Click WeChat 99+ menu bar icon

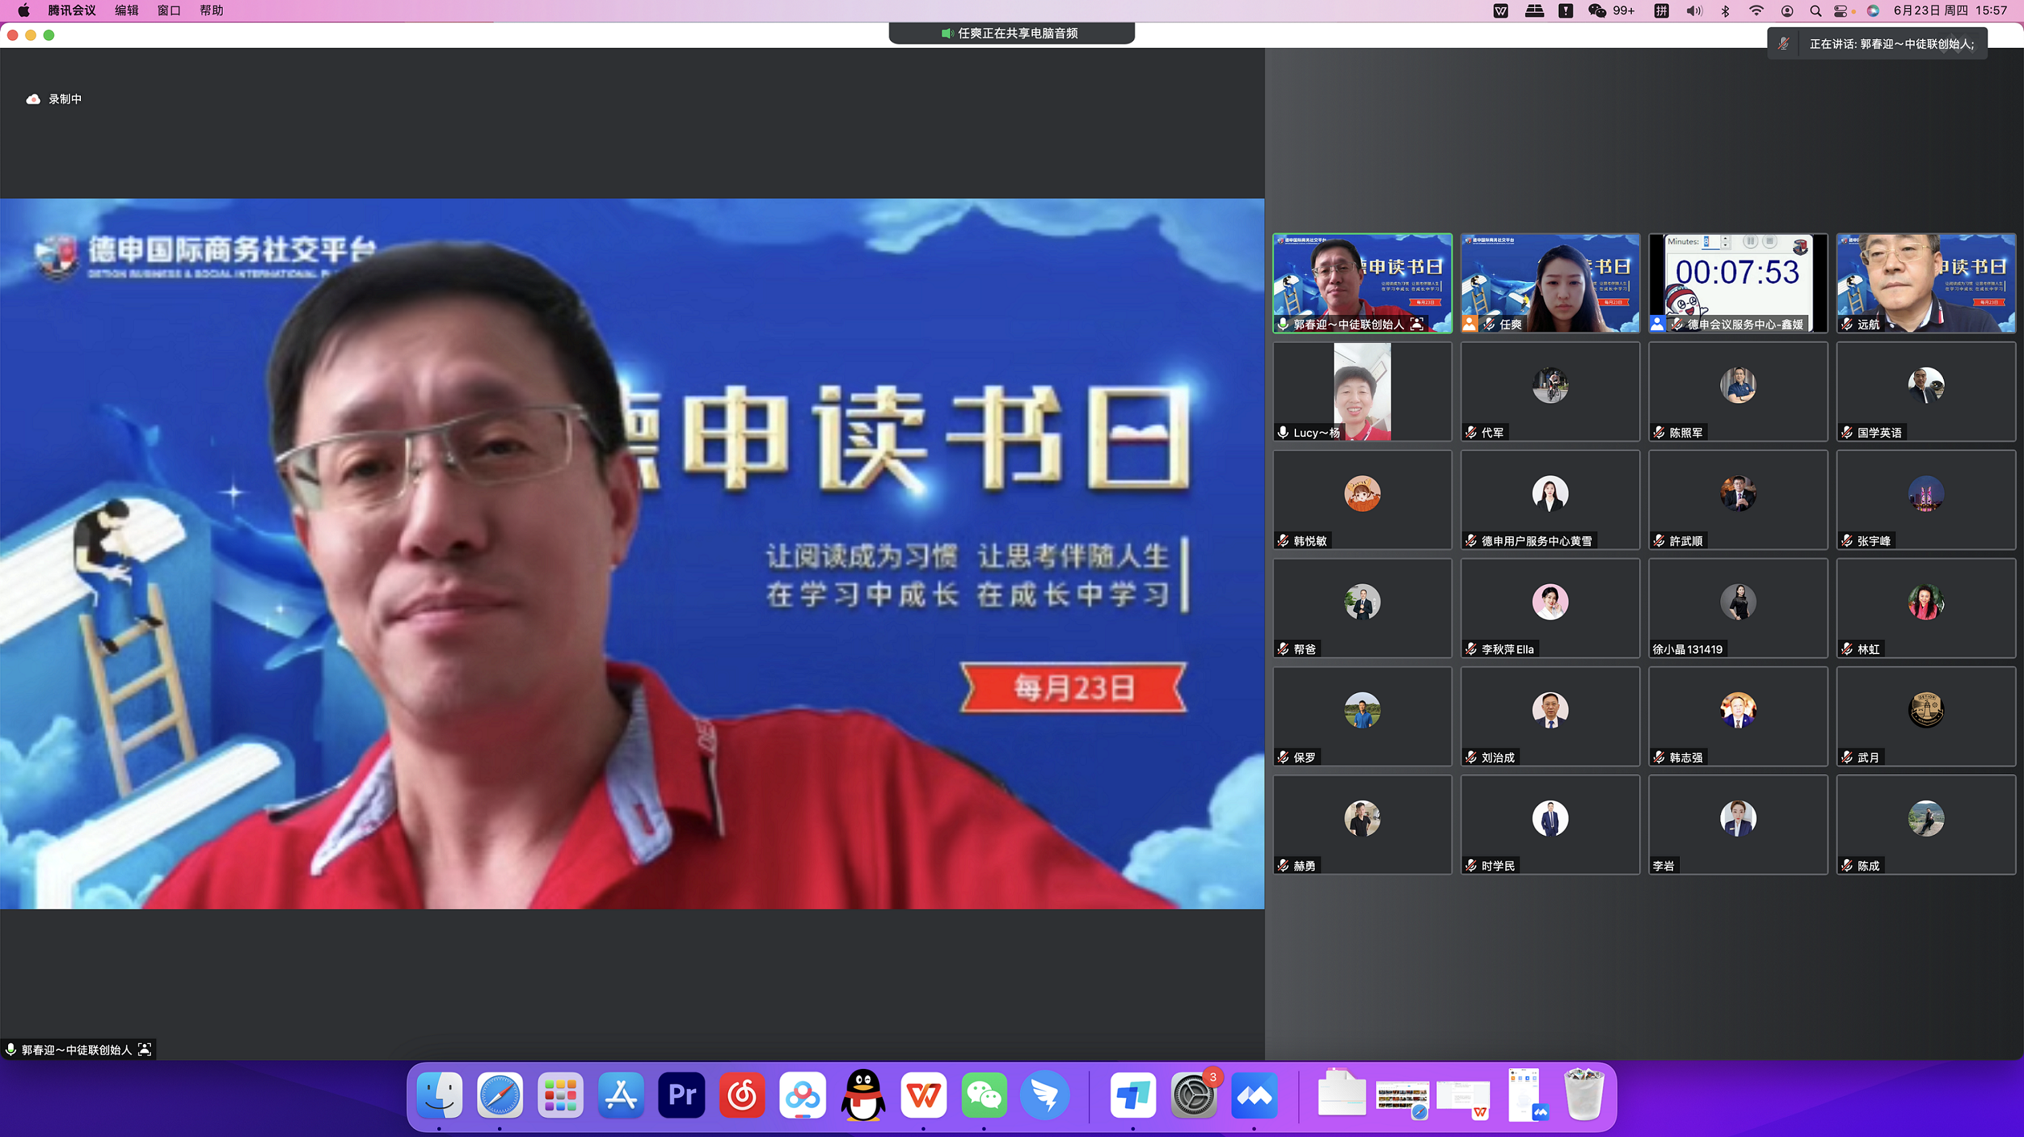[x=1610, y=10]
